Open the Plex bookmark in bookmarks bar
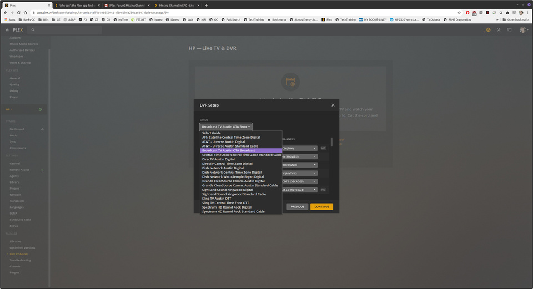 click(326, 20)
